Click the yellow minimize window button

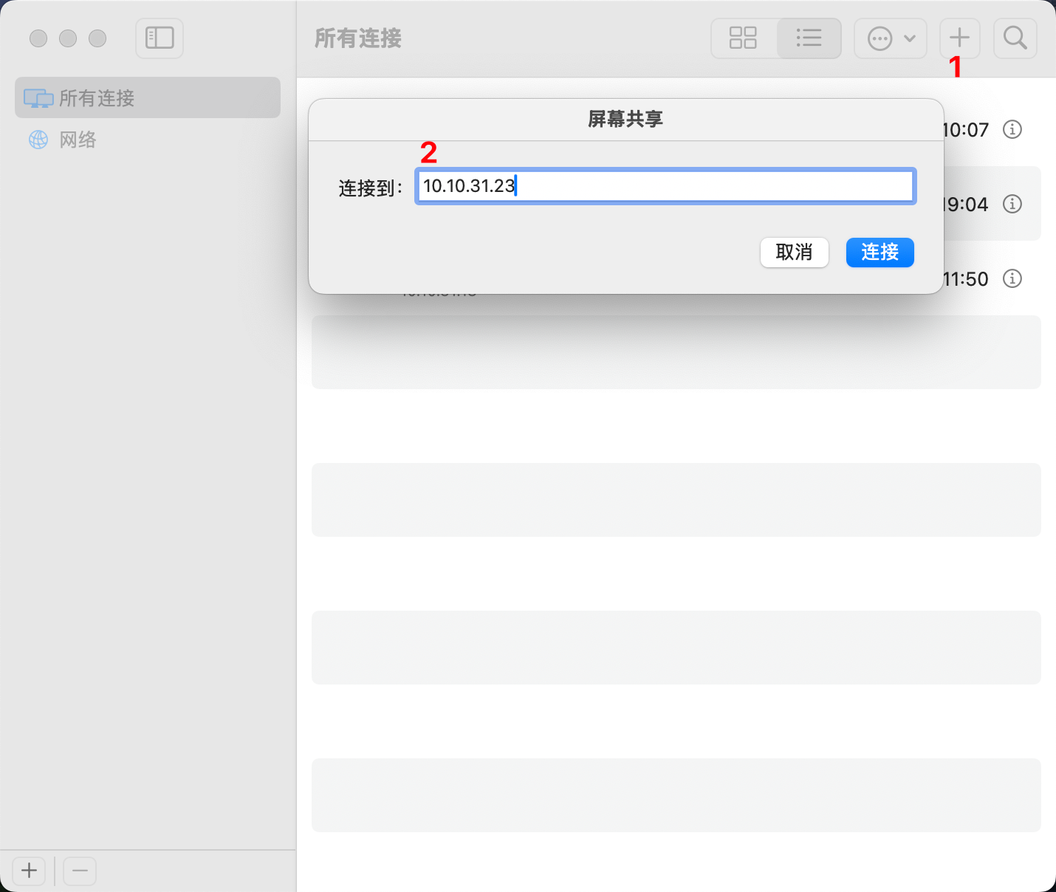68,38
